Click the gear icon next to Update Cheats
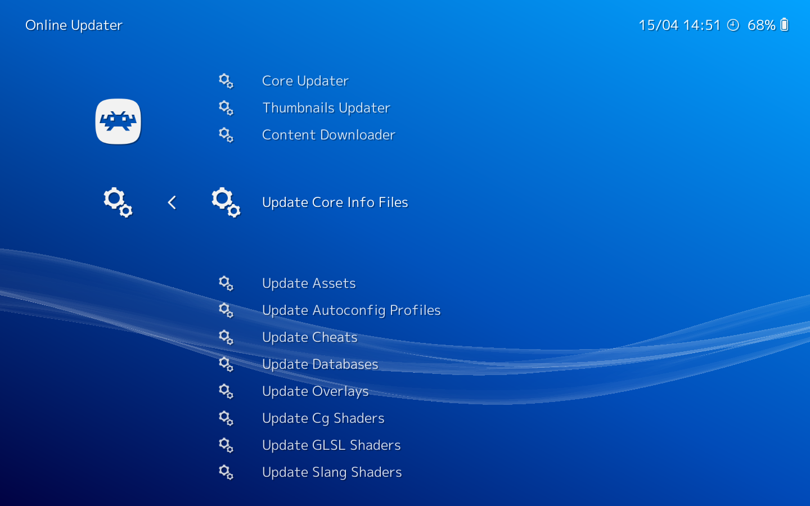Viewport: 810px width, 506px height. tap(226, 337)
